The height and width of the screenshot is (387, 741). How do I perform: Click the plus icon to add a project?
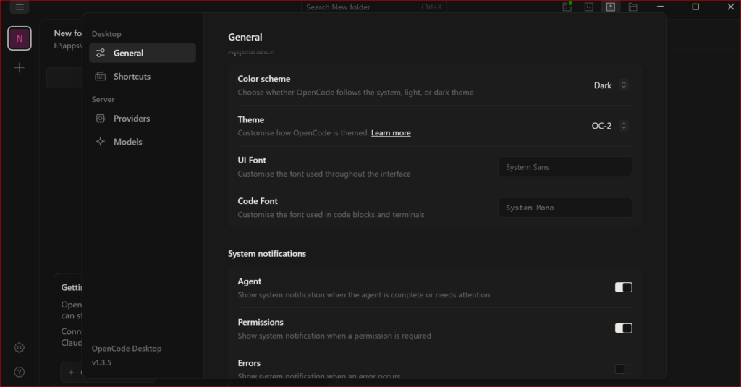coord(20,68)
